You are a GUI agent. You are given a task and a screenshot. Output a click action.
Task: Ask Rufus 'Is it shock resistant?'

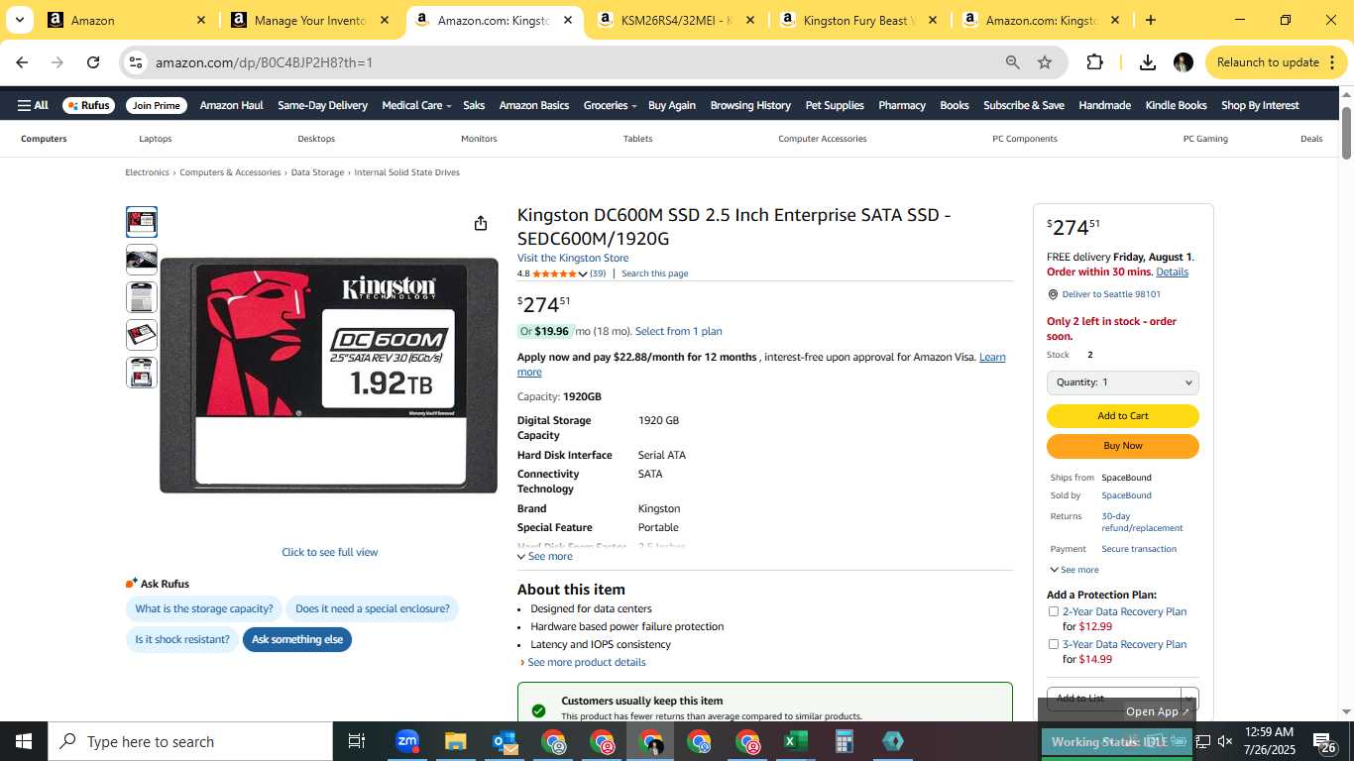coord(182,639)
